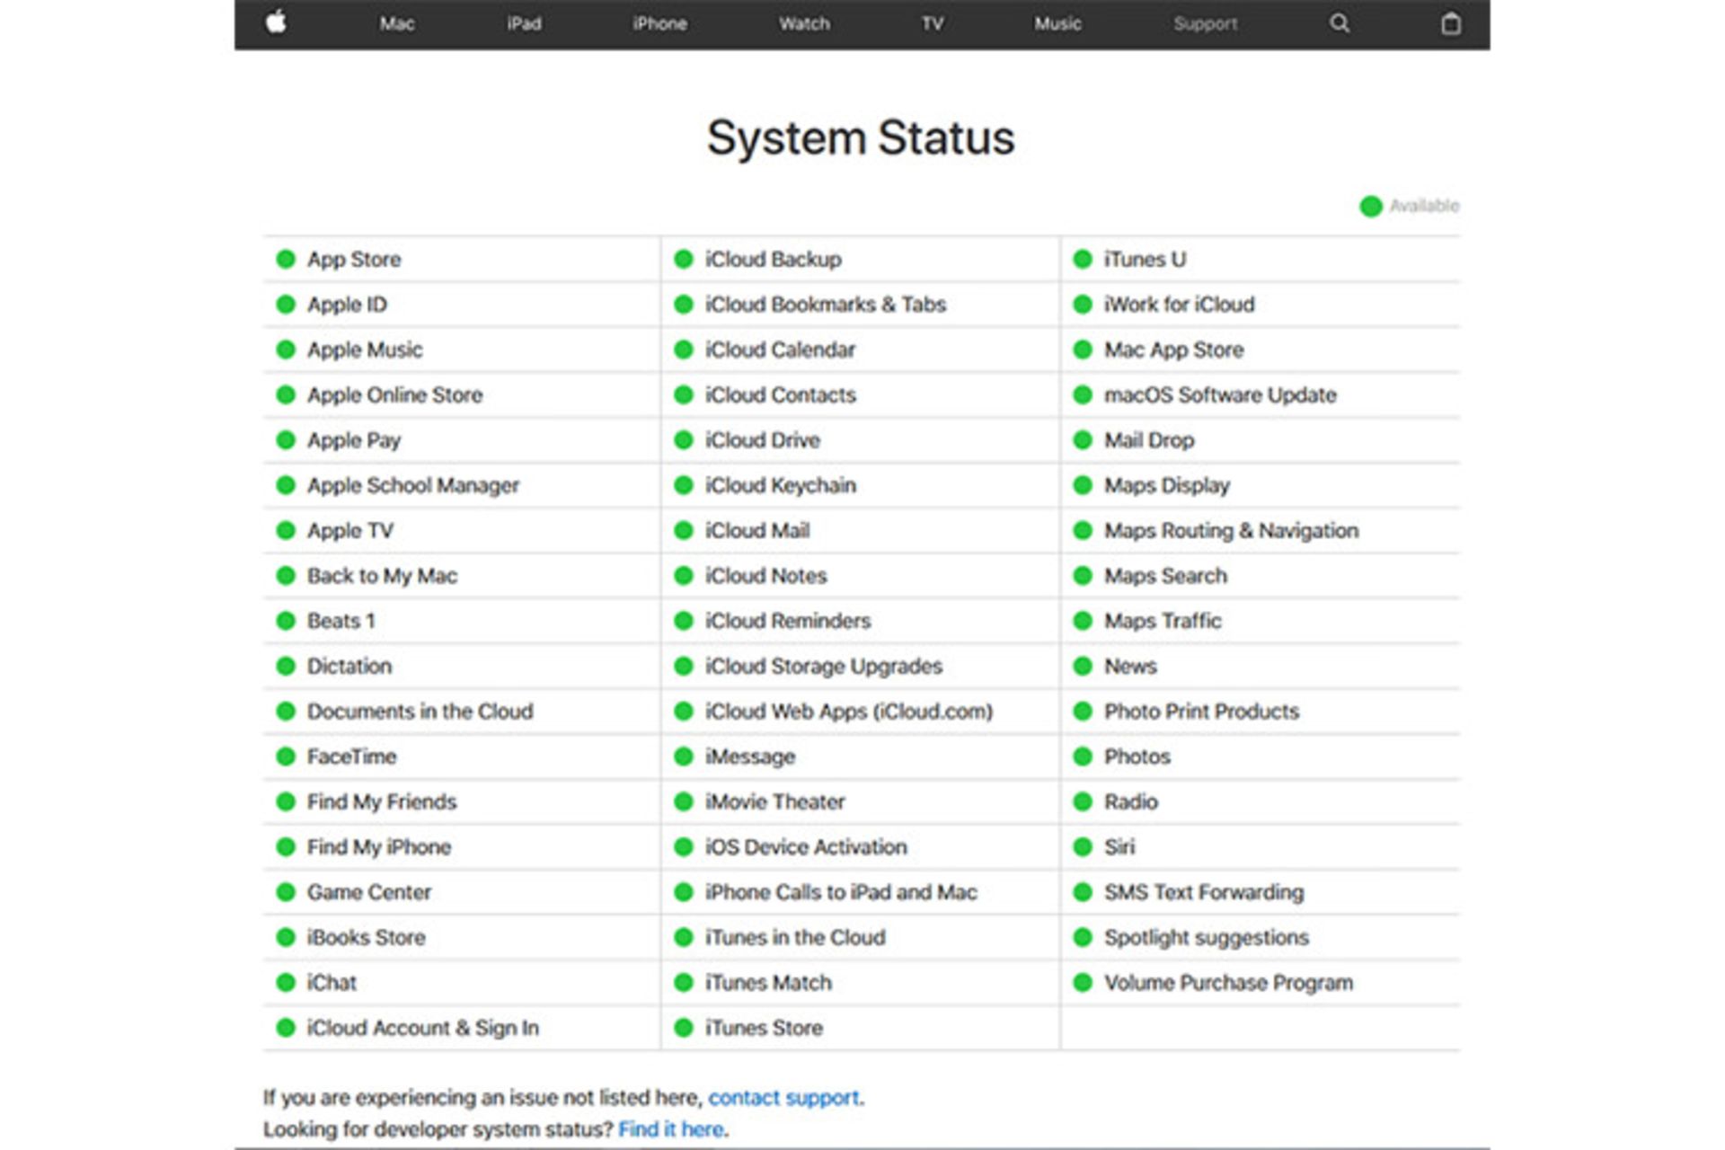Click green status dot beside App Store

point(286,260)
